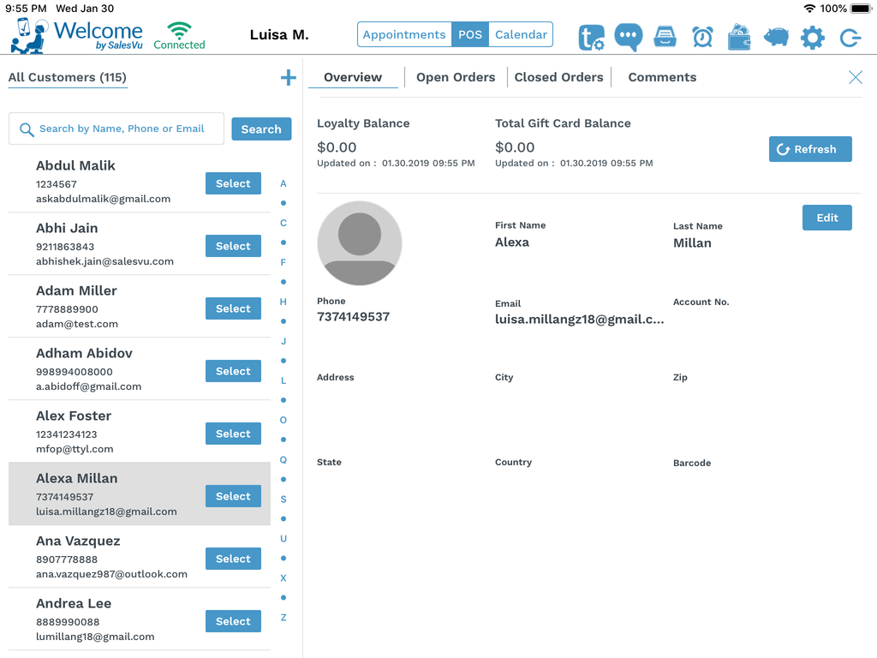Select customer Abdul Malik
The height and width of the screenshot is (658, 877).
pyautogui.click(x=233, y=182)
